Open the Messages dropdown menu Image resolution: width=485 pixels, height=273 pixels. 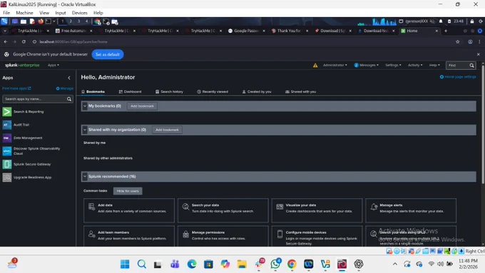[x=366, y=66]
